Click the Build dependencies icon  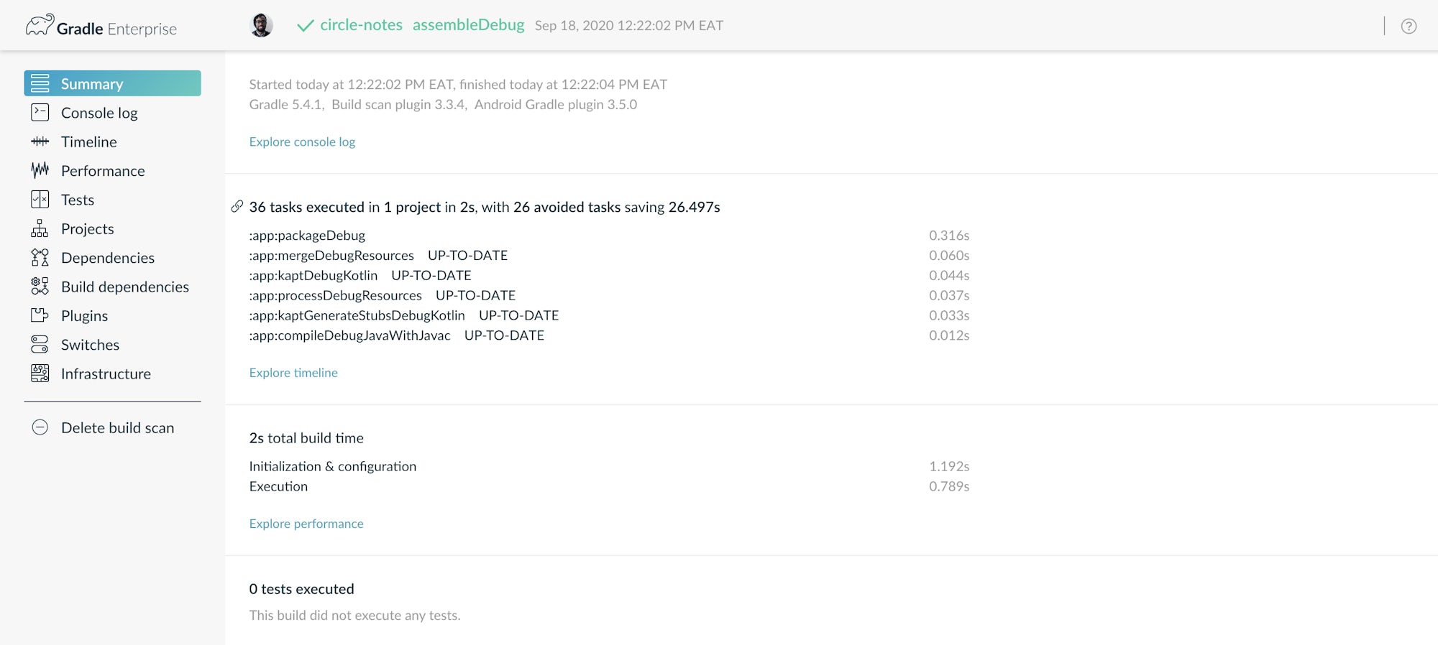click(x=40, y=287)
